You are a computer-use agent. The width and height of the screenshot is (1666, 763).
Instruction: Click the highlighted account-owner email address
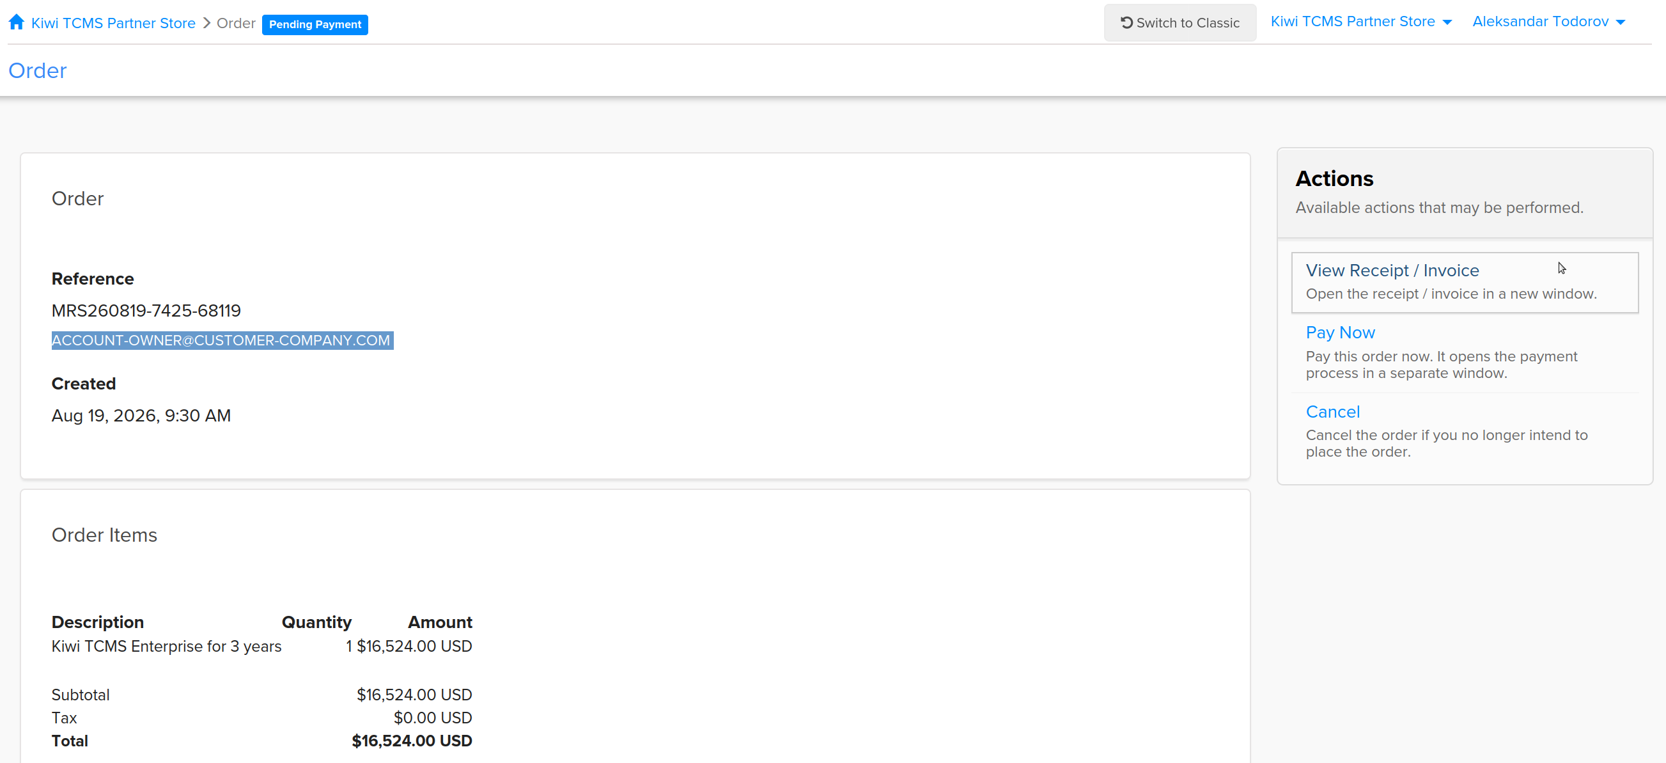coord(222,340)
